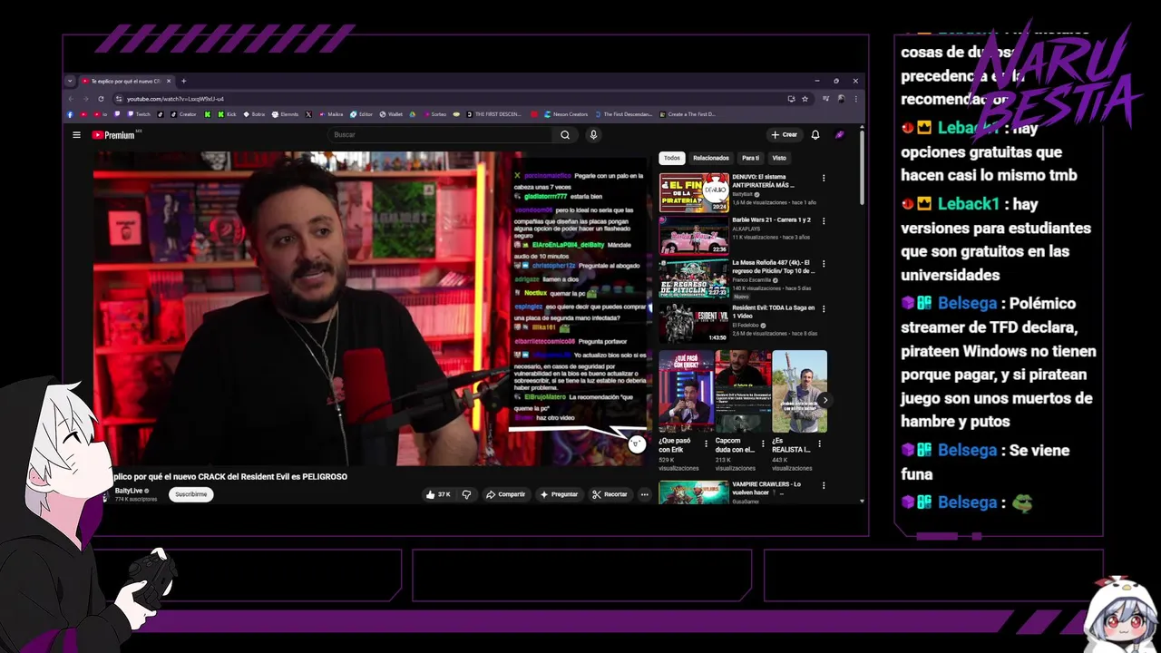Click in the Buscar search field

coord(440,135)
